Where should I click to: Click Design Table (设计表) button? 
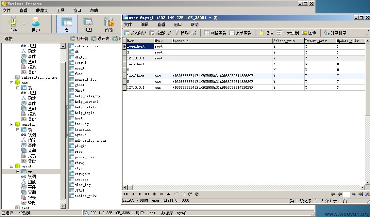pyautogui.click(x=100, y=39)
